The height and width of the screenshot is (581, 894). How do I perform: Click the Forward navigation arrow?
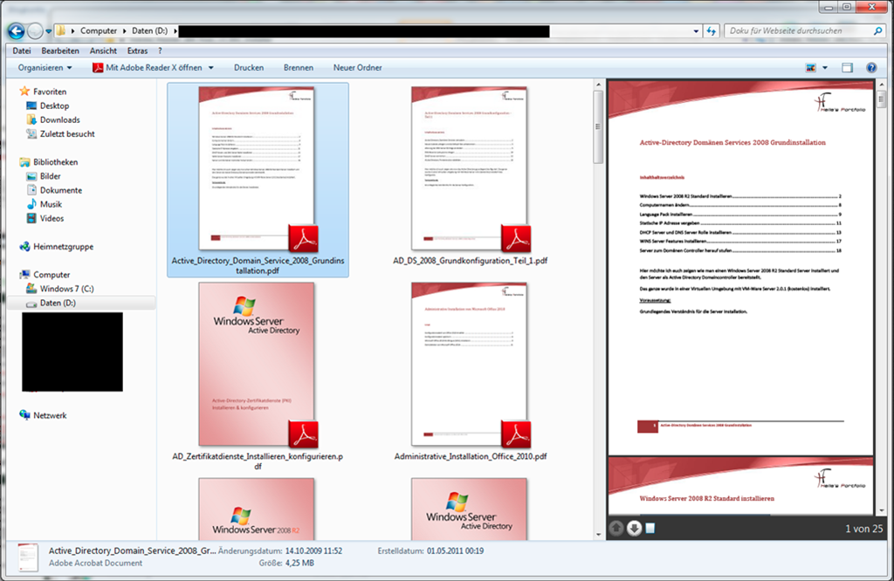point(35,31)
